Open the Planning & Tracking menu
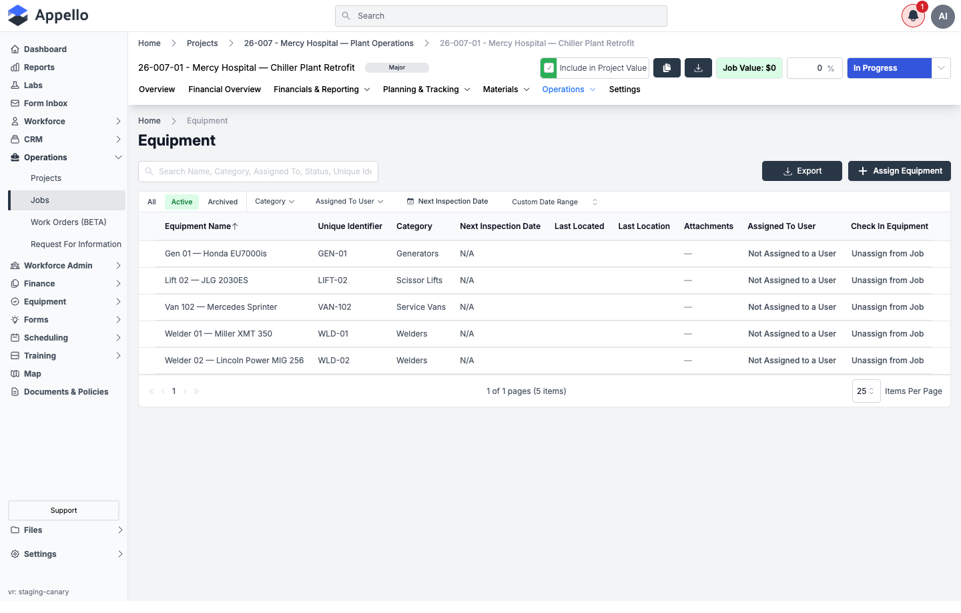The height and width of the screenshot is (613, 961). (x=426, y=89)
